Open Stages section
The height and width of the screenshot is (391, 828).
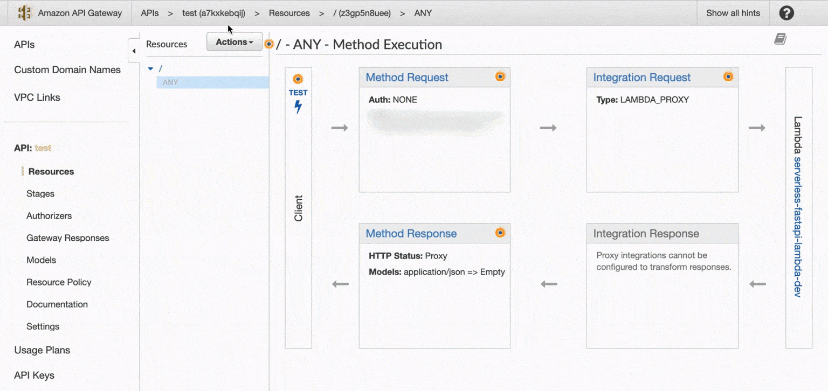pos(40,194)
